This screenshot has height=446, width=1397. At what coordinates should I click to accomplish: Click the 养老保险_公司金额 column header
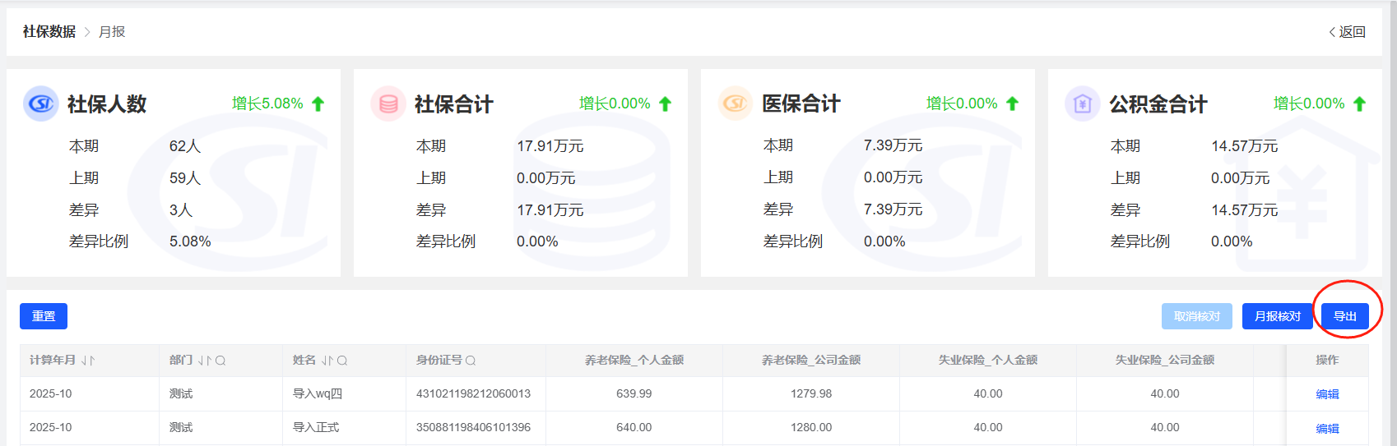click(811, 361)
